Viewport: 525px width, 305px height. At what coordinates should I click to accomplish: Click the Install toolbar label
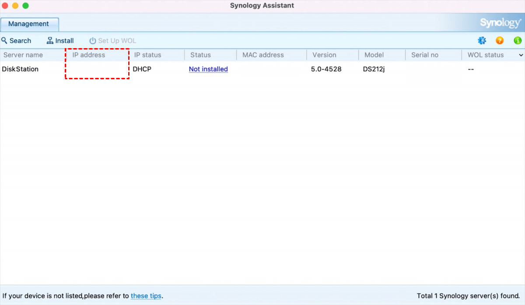[x=64, y=41]
